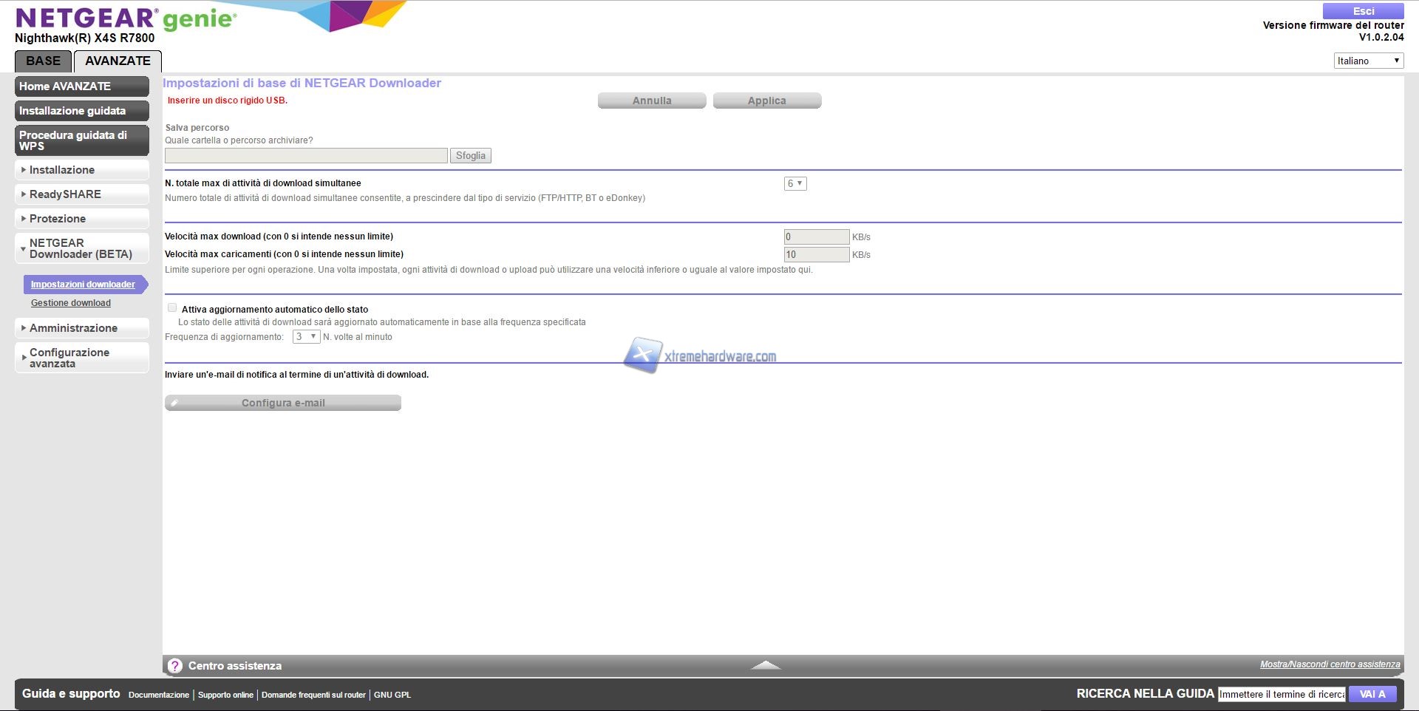Click the help question mark icon

click(x=175, y=666)
